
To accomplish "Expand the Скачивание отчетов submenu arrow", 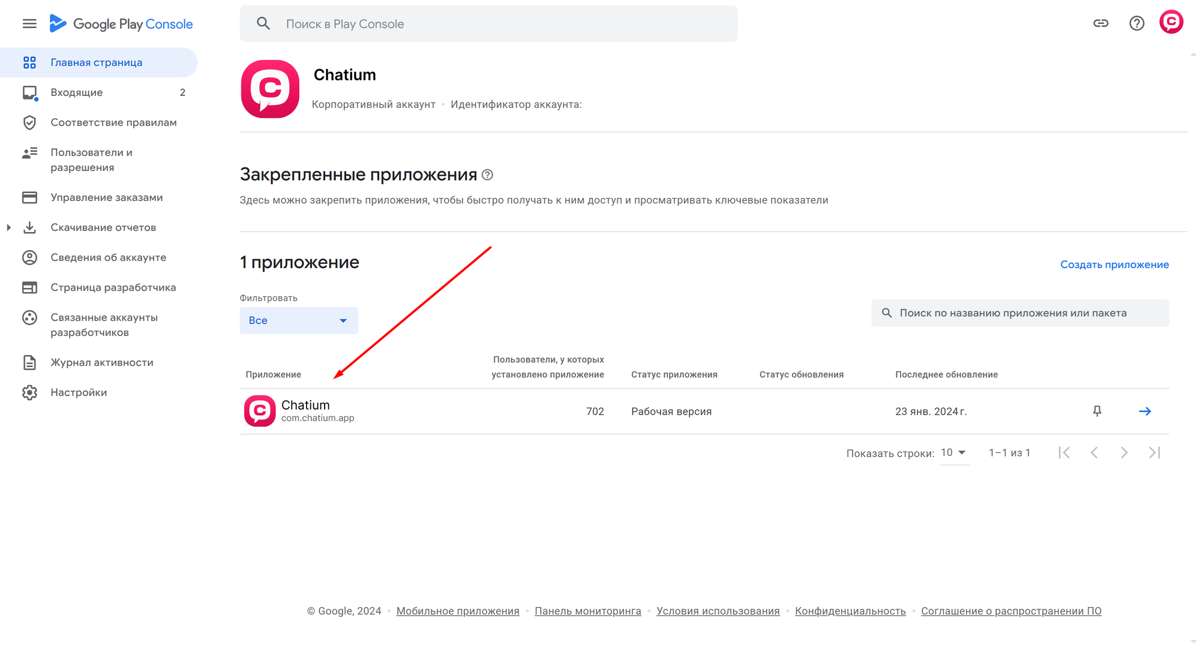I will 8,227.
